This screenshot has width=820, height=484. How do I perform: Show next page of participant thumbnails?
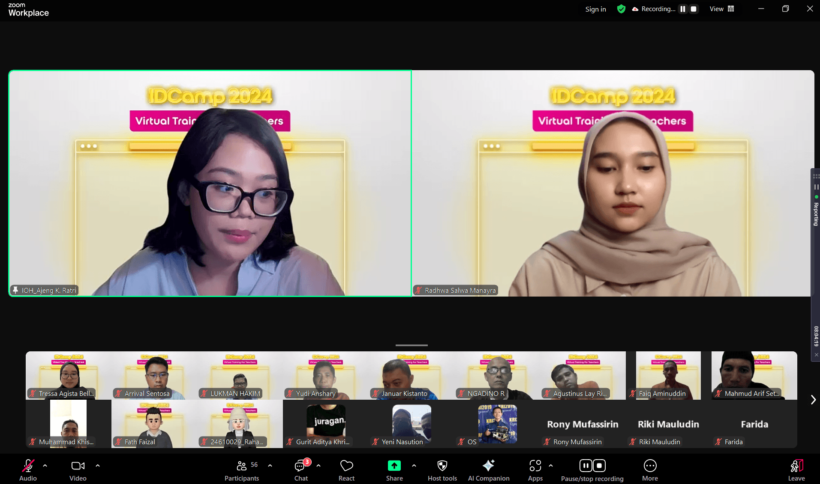tap(813, 400)
